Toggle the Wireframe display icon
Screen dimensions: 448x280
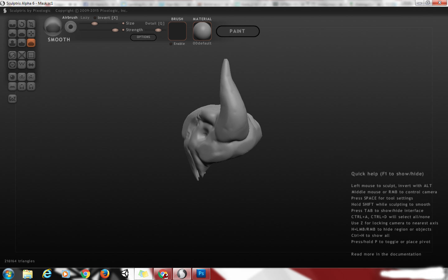[22, 64]
